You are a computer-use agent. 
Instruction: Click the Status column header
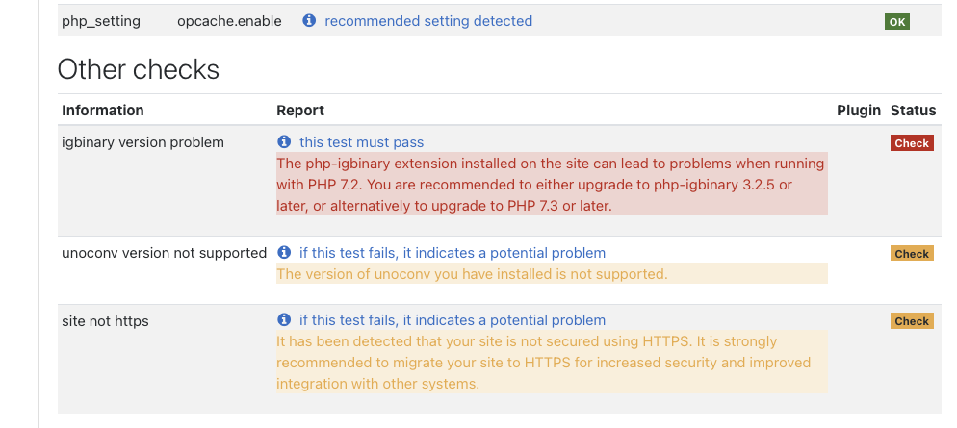pos(913,111)
